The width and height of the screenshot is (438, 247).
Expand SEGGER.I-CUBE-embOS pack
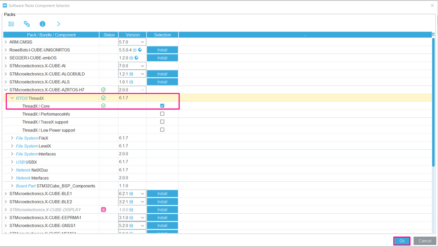6,58
